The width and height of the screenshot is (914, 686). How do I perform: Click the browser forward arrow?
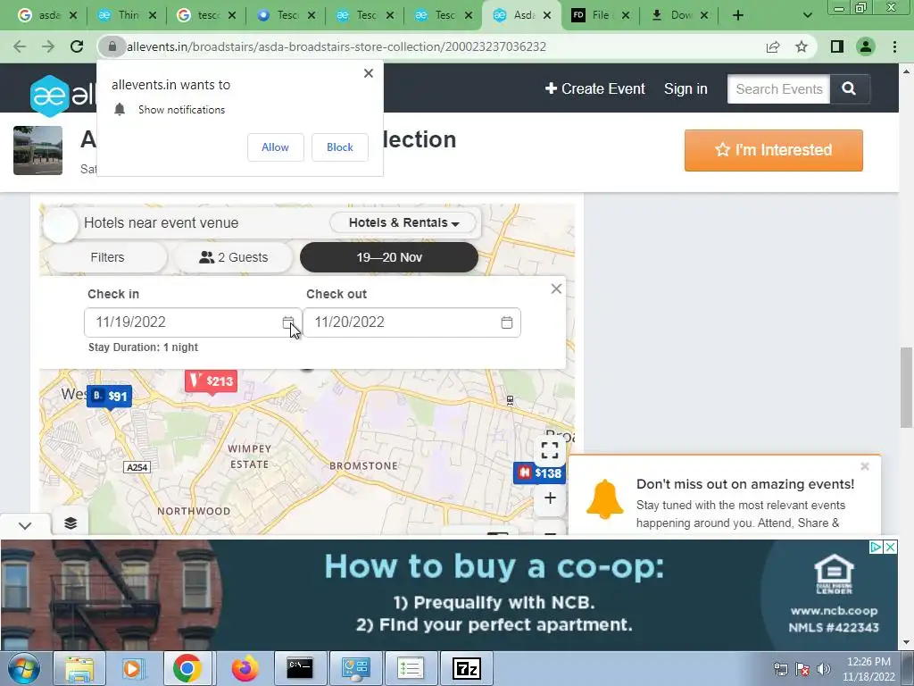[48, 46]
